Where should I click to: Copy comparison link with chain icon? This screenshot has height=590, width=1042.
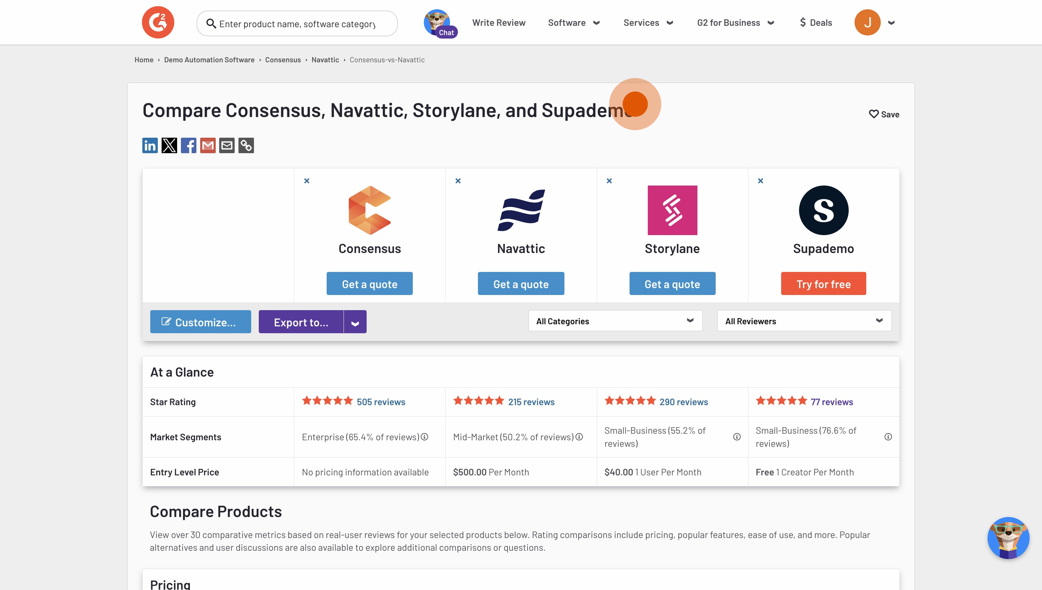tap(246, 146)
